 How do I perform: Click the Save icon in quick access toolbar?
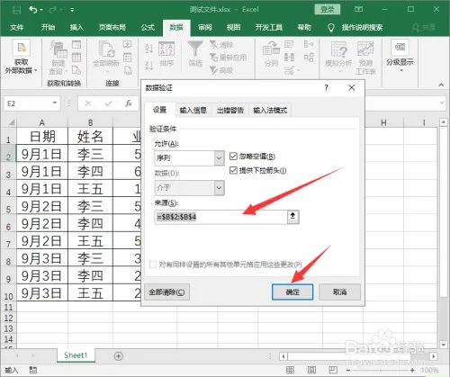pyautogui.click(x=16, y=10)
